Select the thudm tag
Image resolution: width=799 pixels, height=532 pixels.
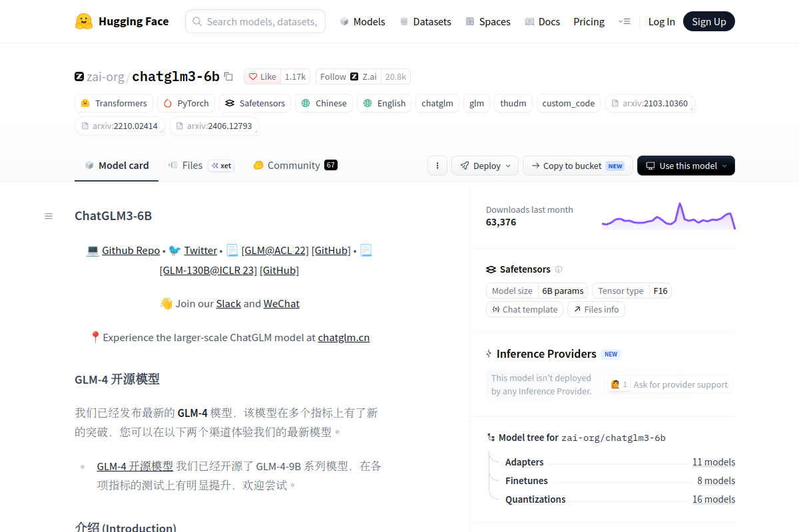513,103
